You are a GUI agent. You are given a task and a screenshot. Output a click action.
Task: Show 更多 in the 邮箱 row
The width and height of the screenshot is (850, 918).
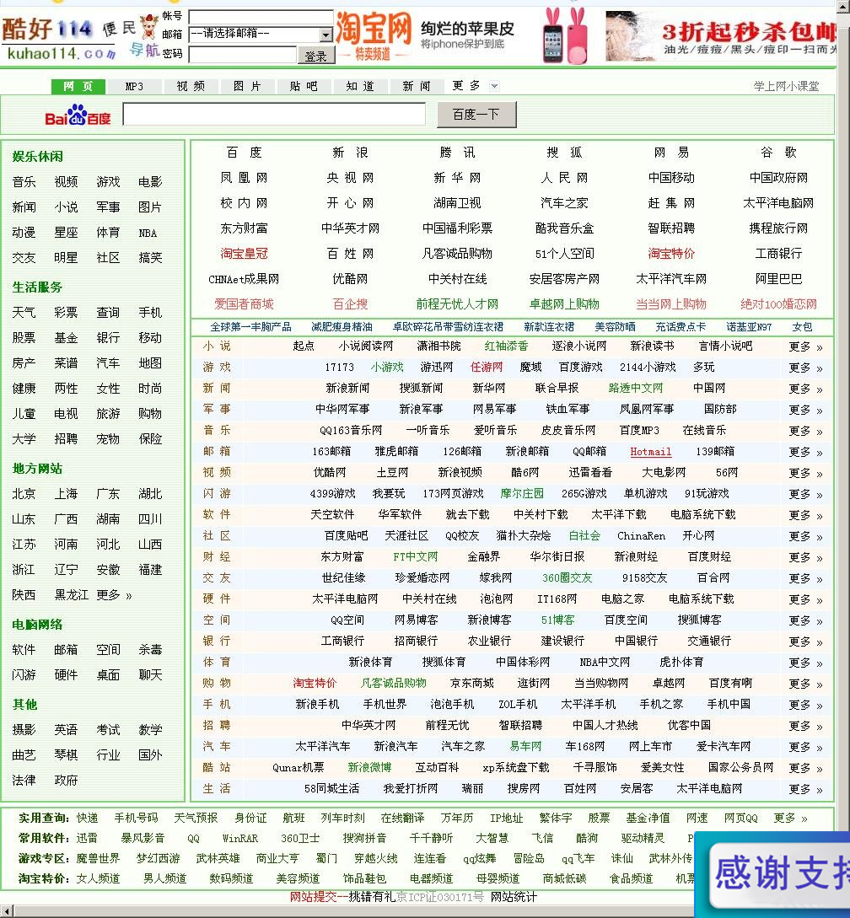coord(805,452)
